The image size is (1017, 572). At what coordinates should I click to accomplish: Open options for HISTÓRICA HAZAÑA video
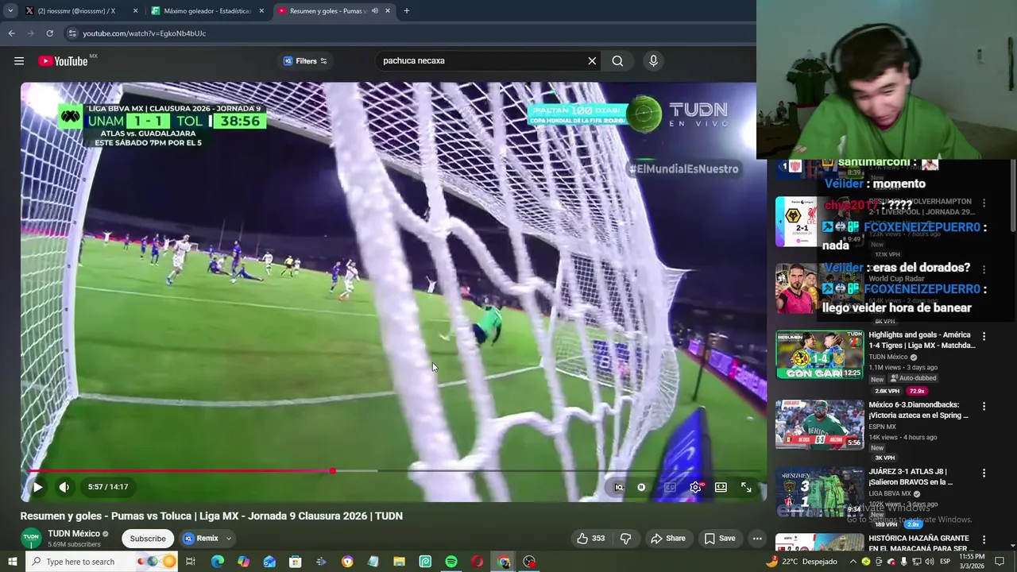point(984,540)
